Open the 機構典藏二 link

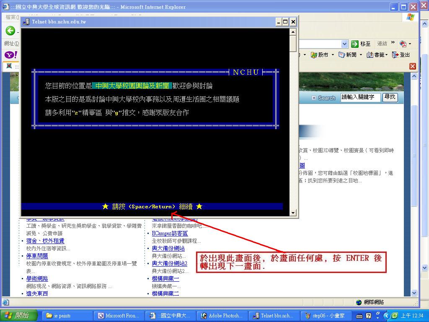coord(165,293)
